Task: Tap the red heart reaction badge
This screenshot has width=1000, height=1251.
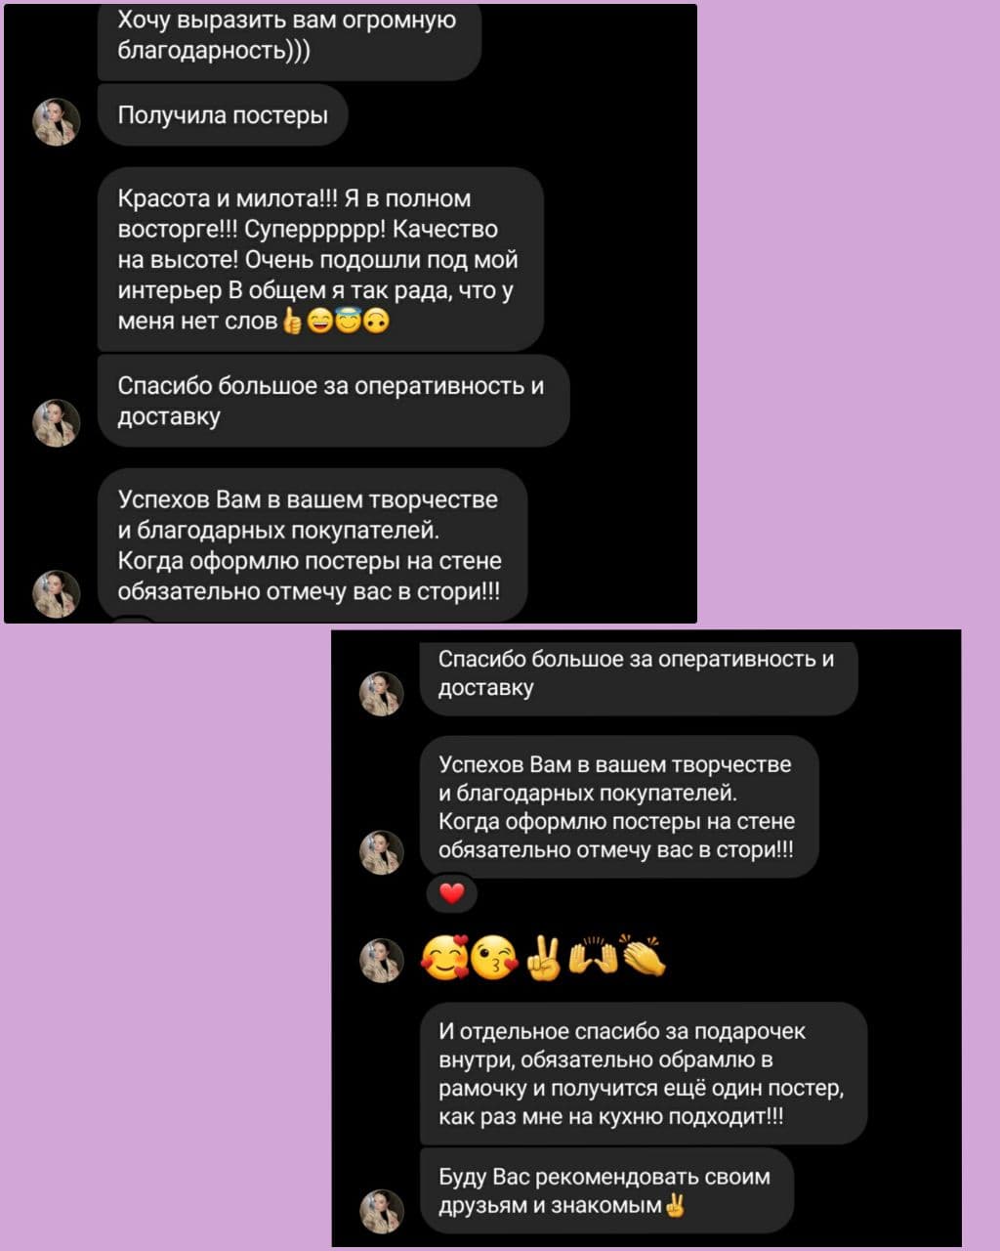Action: [x=451, y=892]
